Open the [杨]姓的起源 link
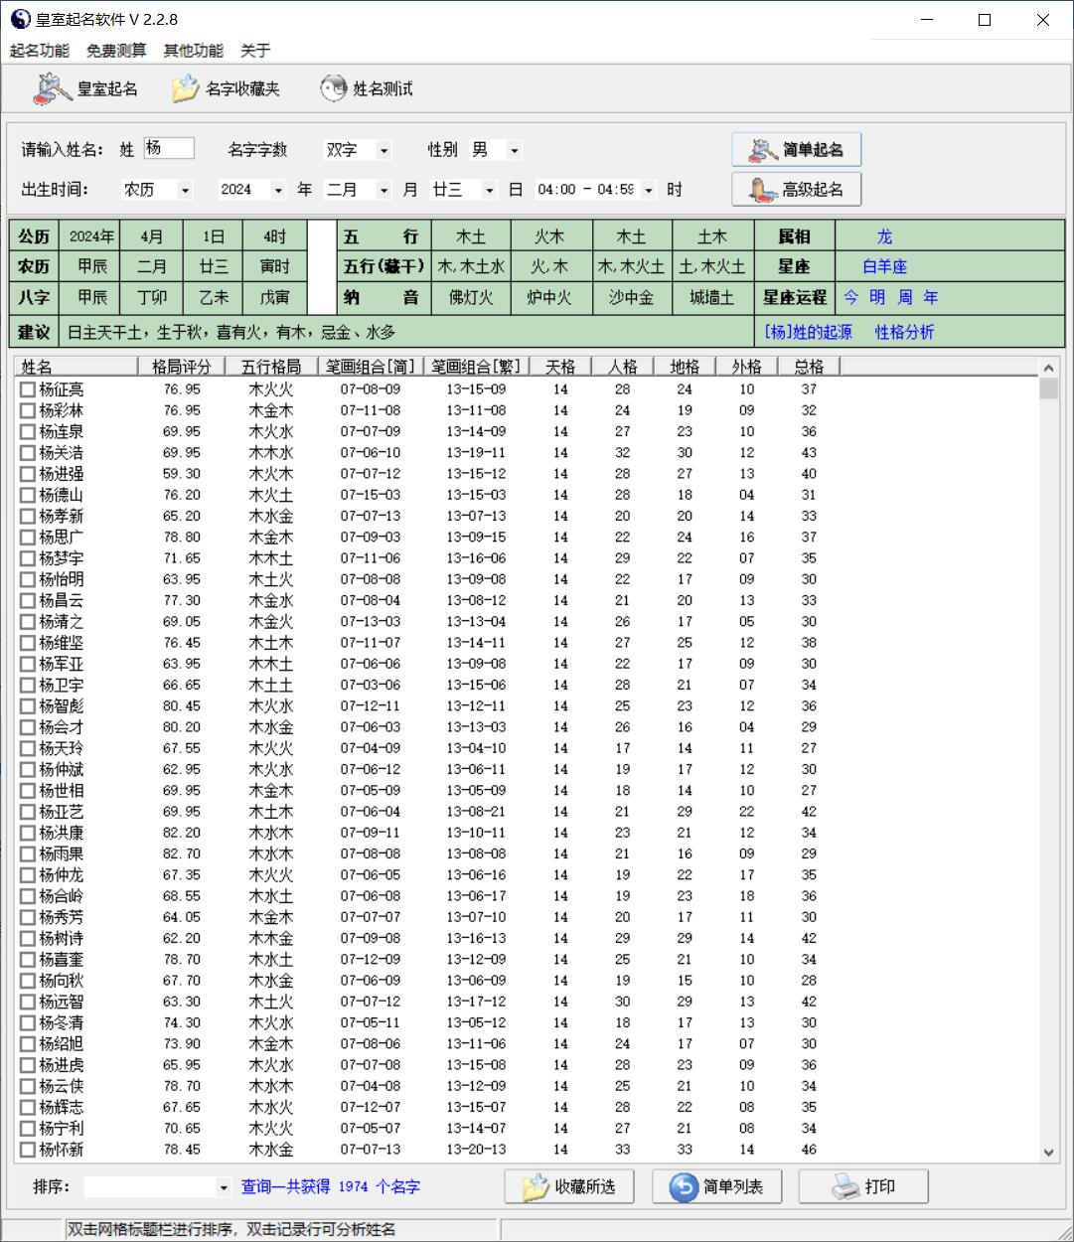The image size is (1074, 1242). click(808, 332)
